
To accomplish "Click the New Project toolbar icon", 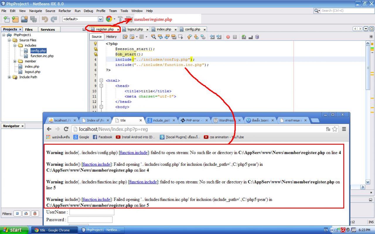I will point(15,19).
